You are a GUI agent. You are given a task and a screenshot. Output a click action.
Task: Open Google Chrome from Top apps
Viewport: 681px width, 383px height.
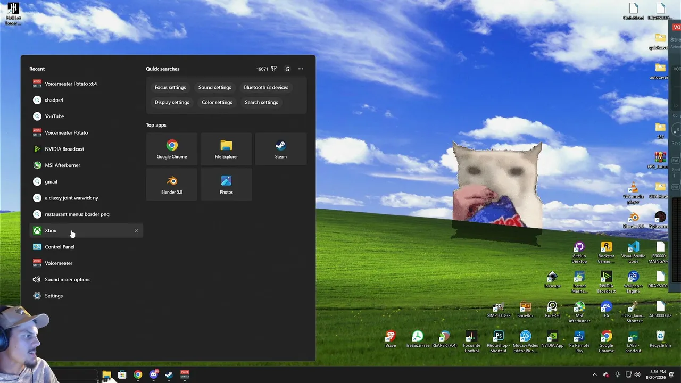click(x=172, y=149)
